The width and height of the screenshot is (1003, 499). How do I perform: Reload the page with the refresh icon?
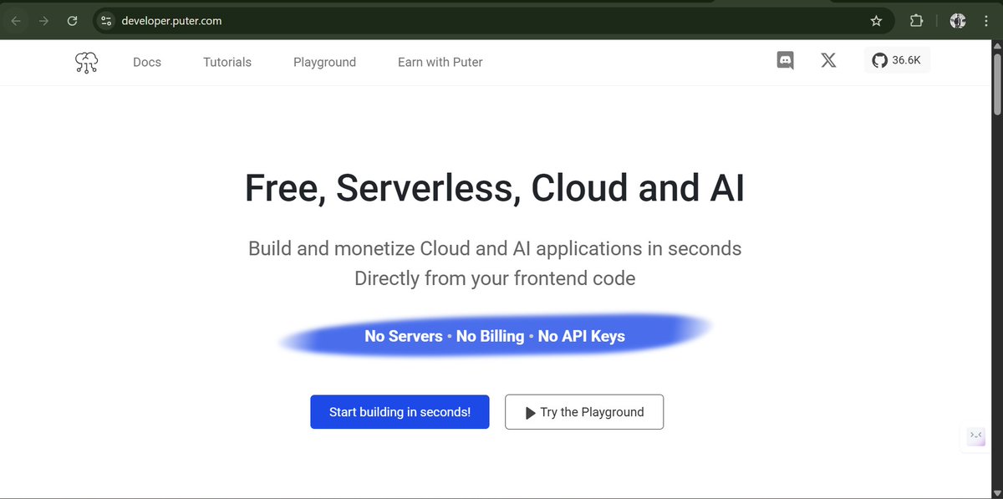point(72,21)
